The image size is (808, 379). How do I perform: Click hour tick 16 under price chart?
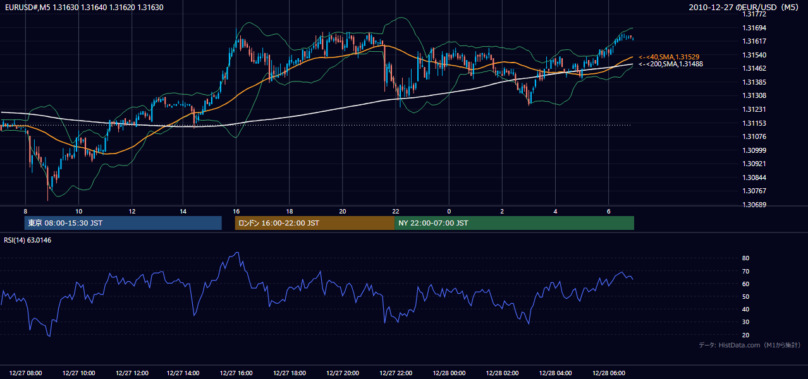[x=236, y=211]
